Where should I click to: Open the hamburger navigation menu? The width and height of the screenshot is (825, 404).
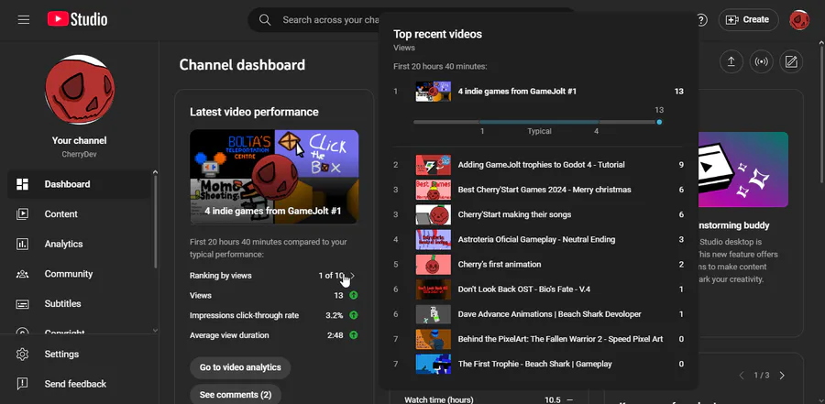tap(23, 19)
